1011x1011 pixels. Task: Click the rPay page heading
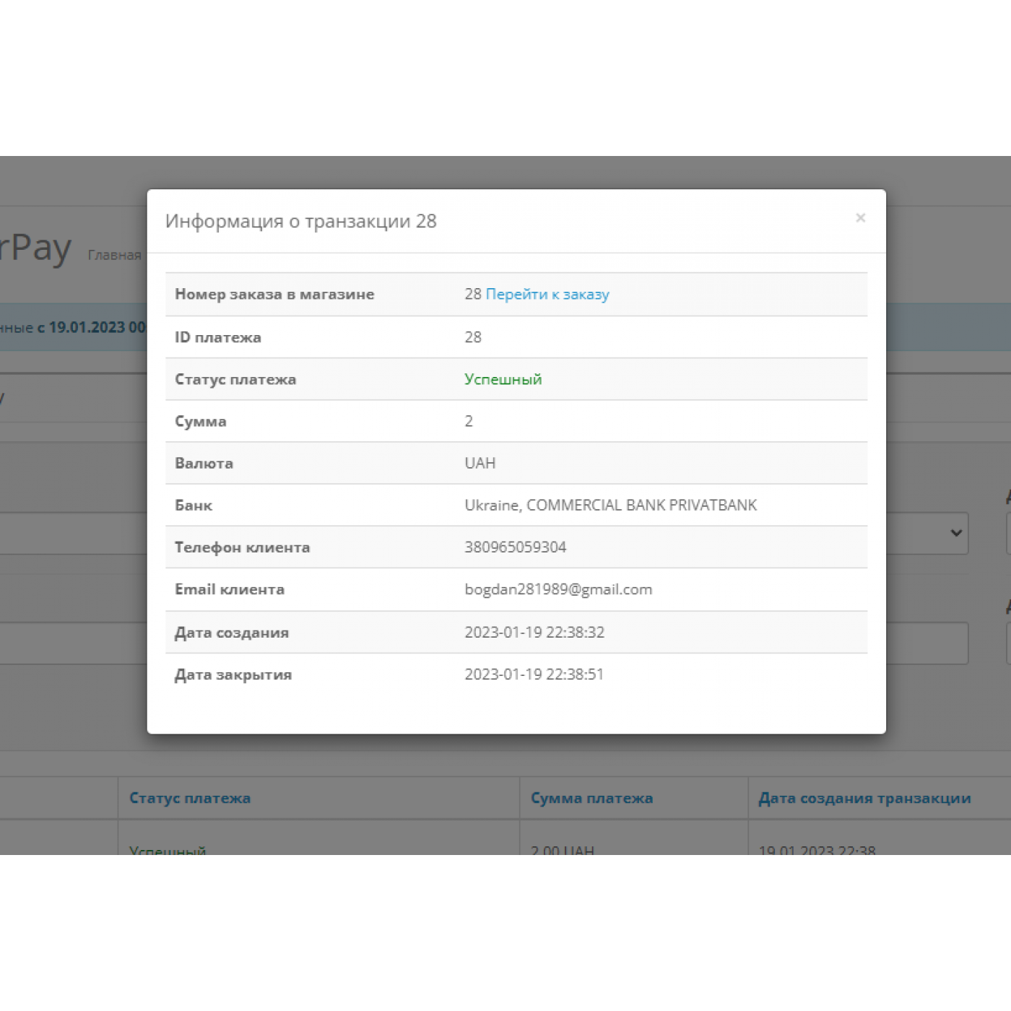click(x=36, y=248)
